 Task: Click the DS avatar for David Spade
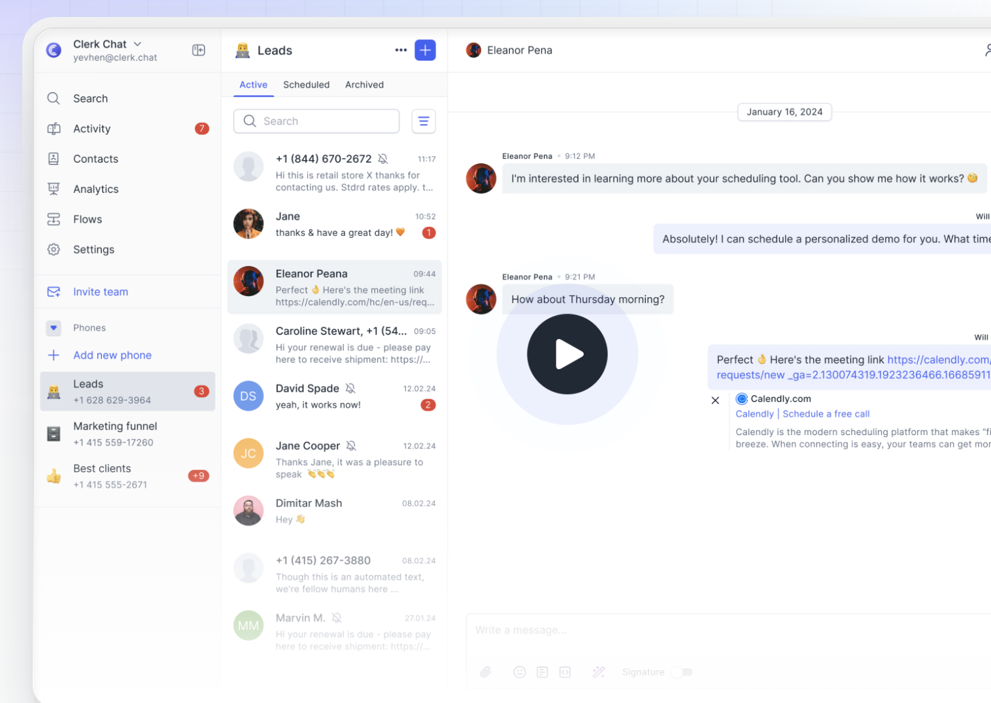click(x=248, y=396)
